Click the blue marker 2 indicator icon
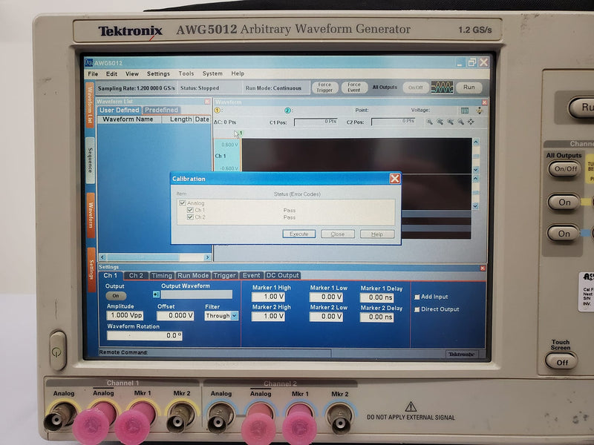The width and height of the screenshot is (594, 445). (286, 108)
